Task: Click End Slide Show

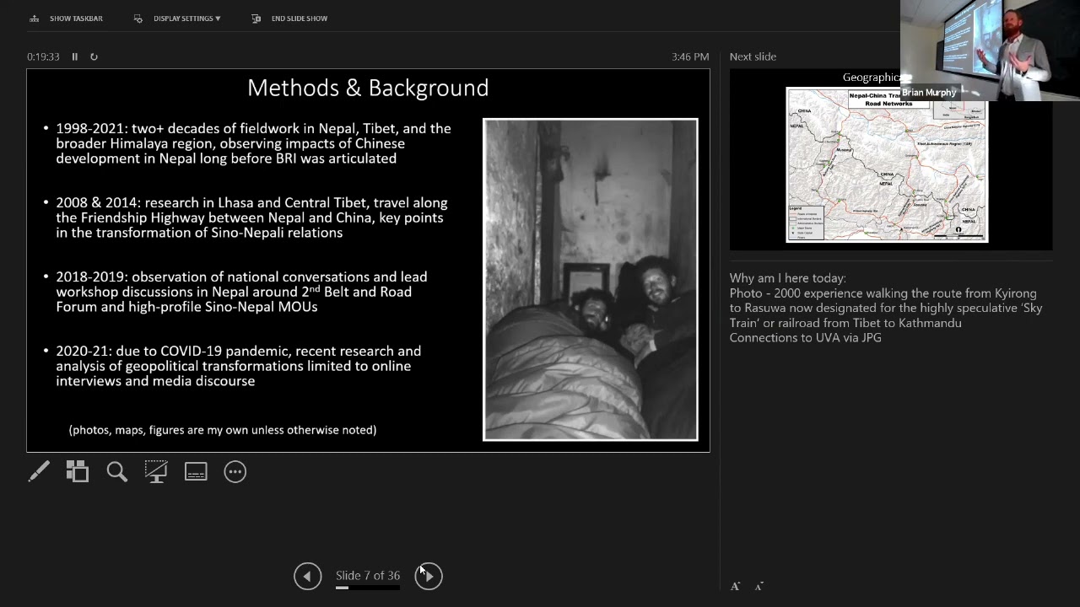Action: (289, 19)
